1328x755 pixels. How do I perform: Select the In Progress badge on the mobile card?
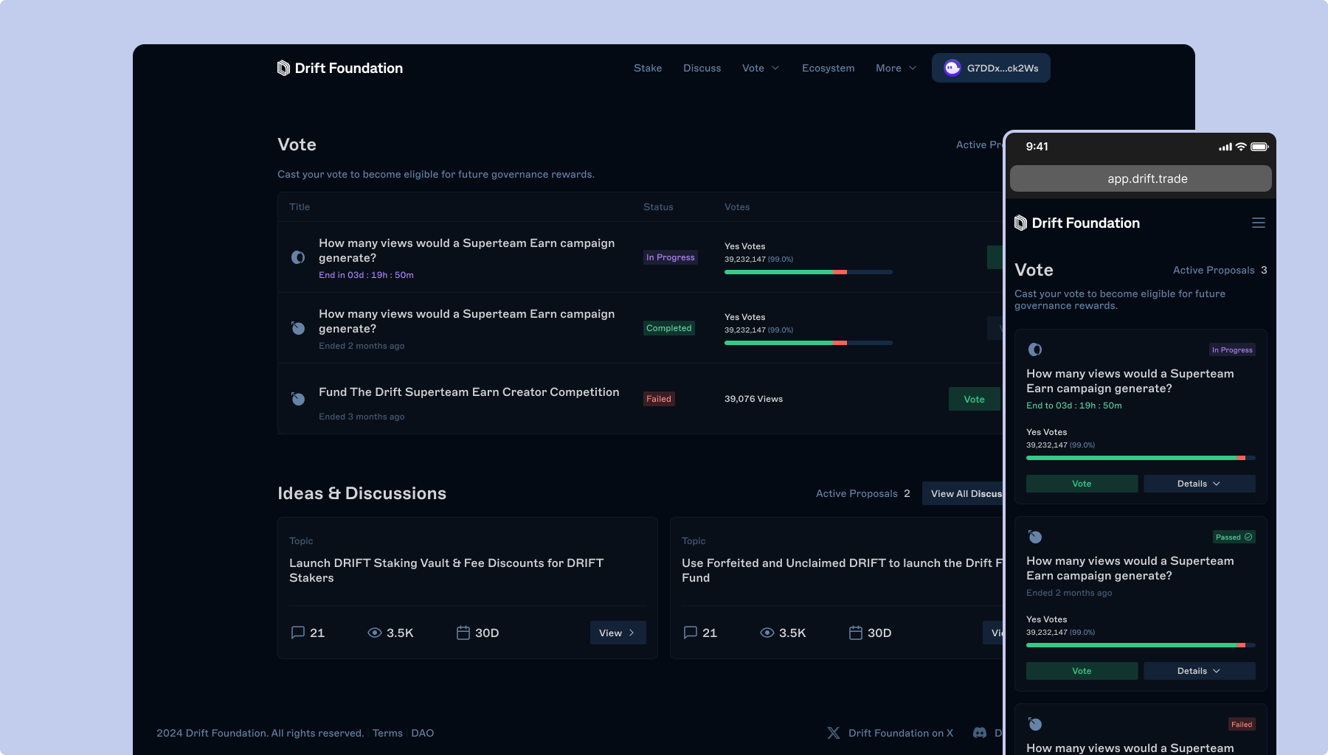pos(1232,349)
